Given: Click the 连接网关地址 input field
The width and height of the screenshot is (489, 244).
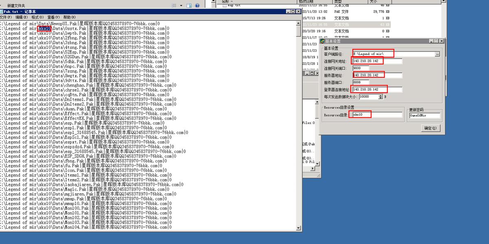Looking at the screenshot, I should pos(377,61).
